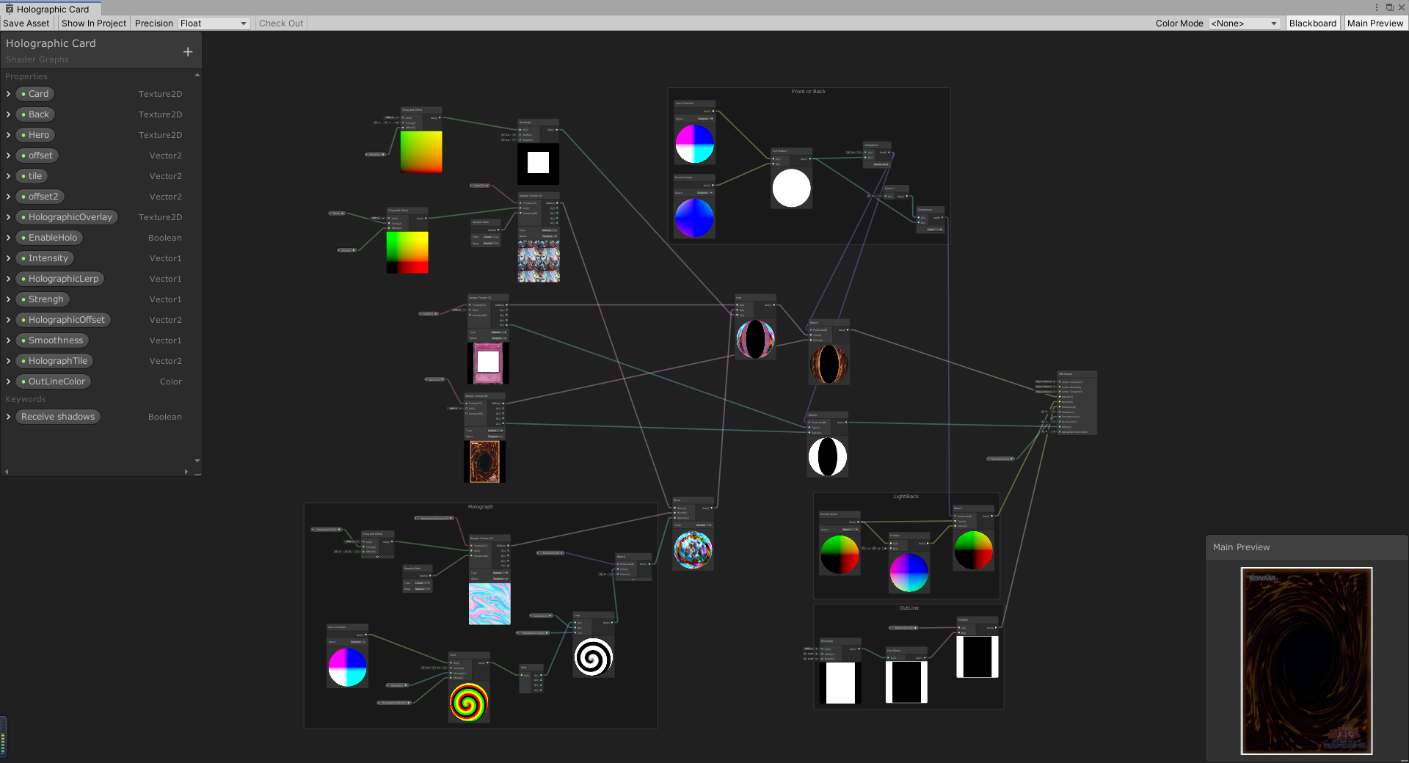
Task: Select the Receive shadows keyword pill
Action: (x=58, y=417)
